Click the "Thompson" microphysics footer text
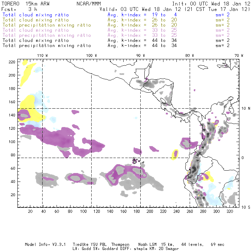 [120, 245]
